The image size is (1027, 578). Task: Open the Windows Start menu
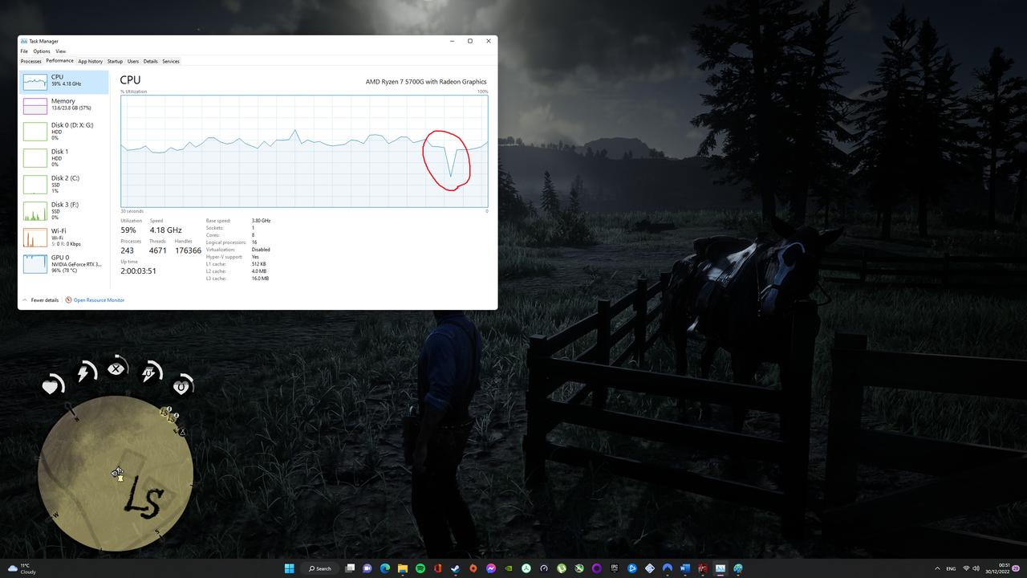tap(290, 568)
